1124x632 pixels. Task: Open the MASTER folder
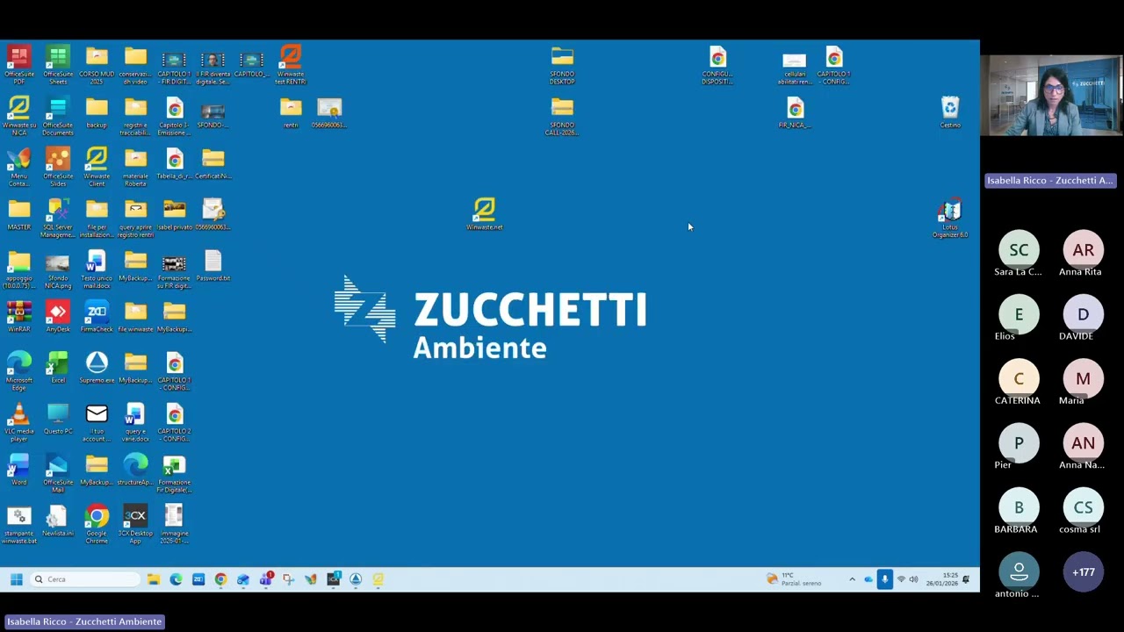[18, 215]
